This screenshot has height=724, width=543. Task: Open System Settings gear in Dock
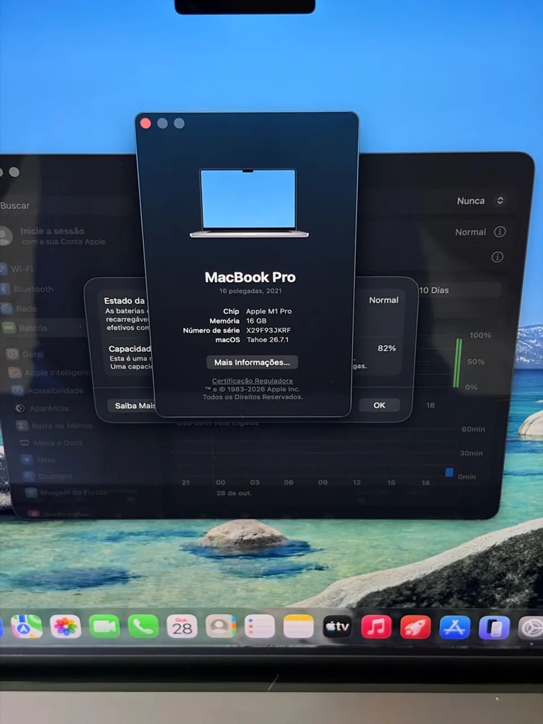click(x=532, y=628)
